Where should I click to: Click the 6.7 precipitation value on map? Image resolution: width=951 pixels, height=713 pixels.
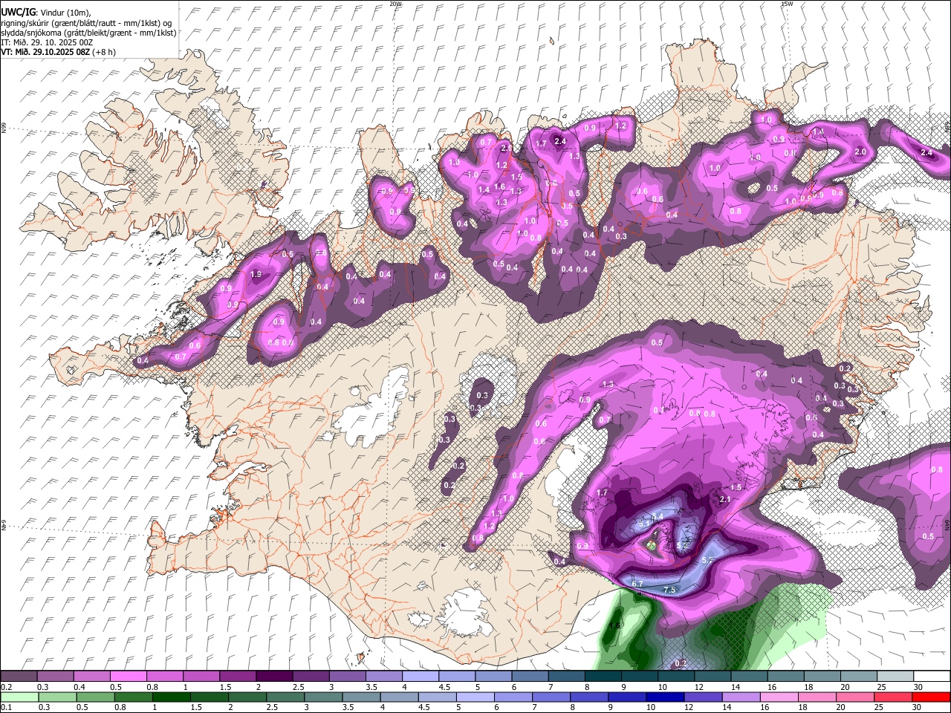(637, 584)
